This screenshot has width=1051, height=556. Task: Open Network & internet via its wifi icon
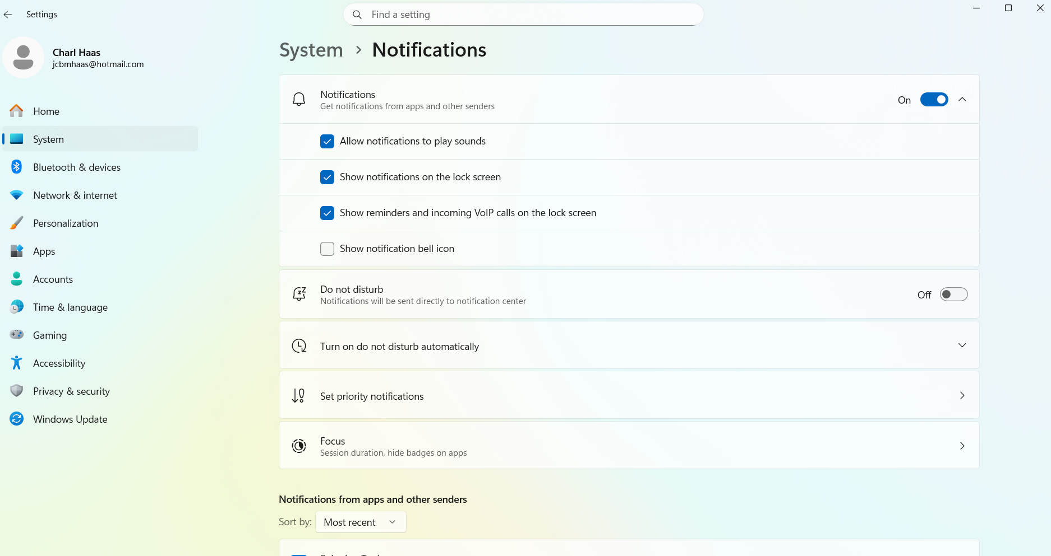[x=16, y=195]
